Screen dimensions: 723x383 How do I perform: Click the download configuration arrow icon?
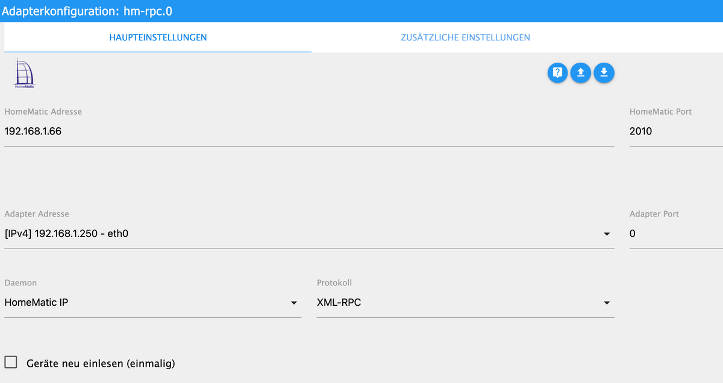pyautogui.click(x=604, y=73)
